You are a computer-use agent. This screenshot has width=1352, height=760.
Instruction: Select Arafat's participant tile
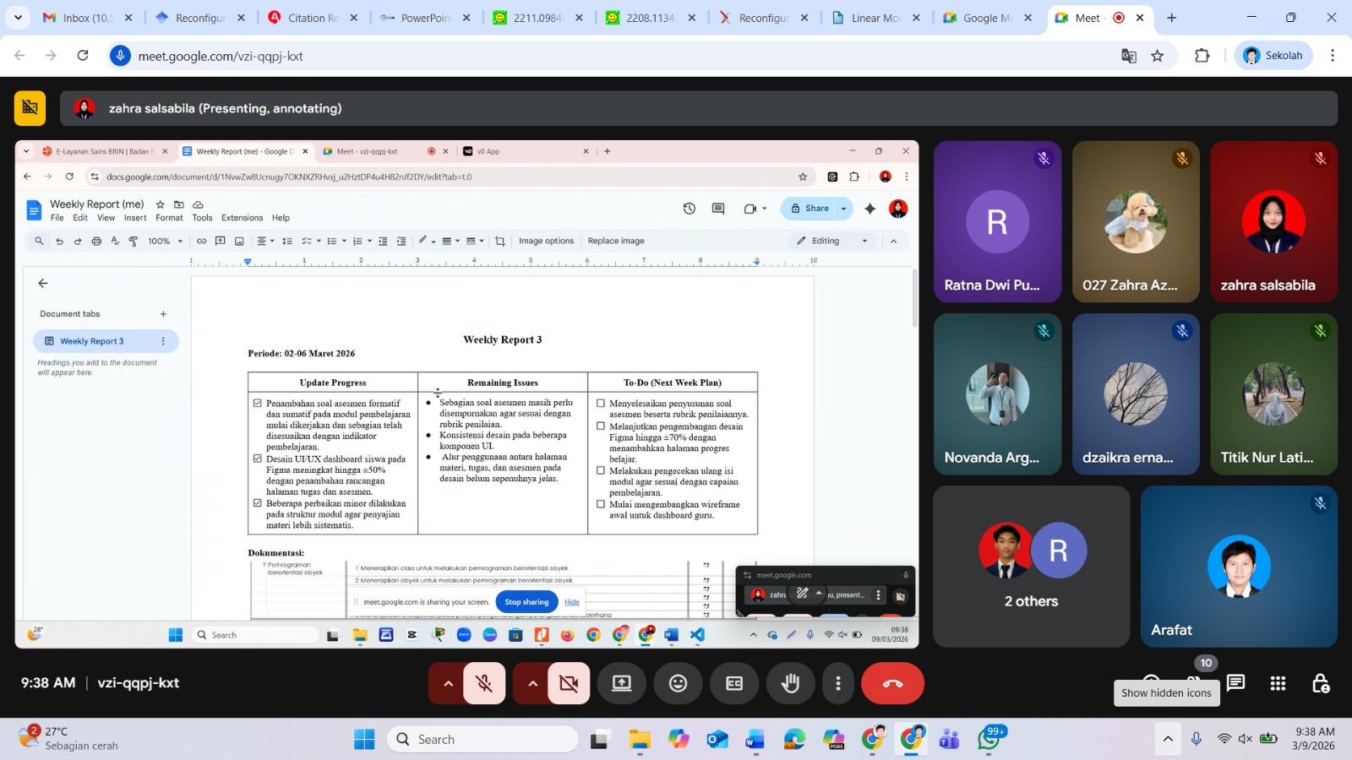tap(1239, 566)
